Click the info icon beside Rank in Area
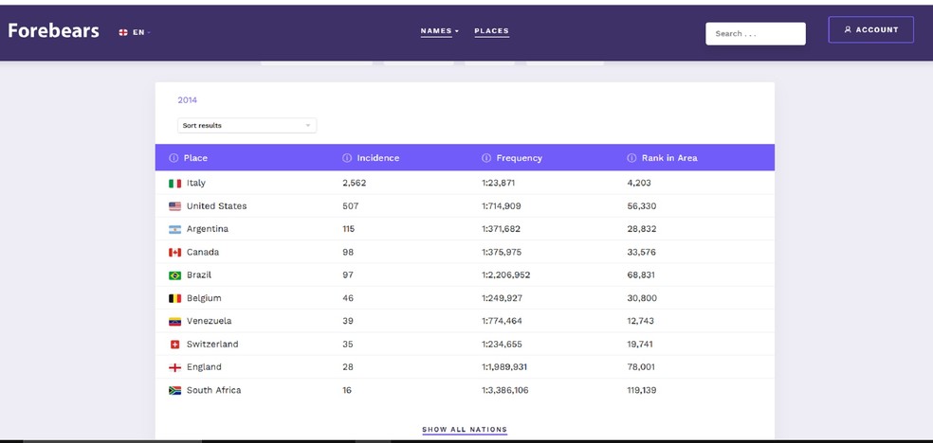 point(631,158)
